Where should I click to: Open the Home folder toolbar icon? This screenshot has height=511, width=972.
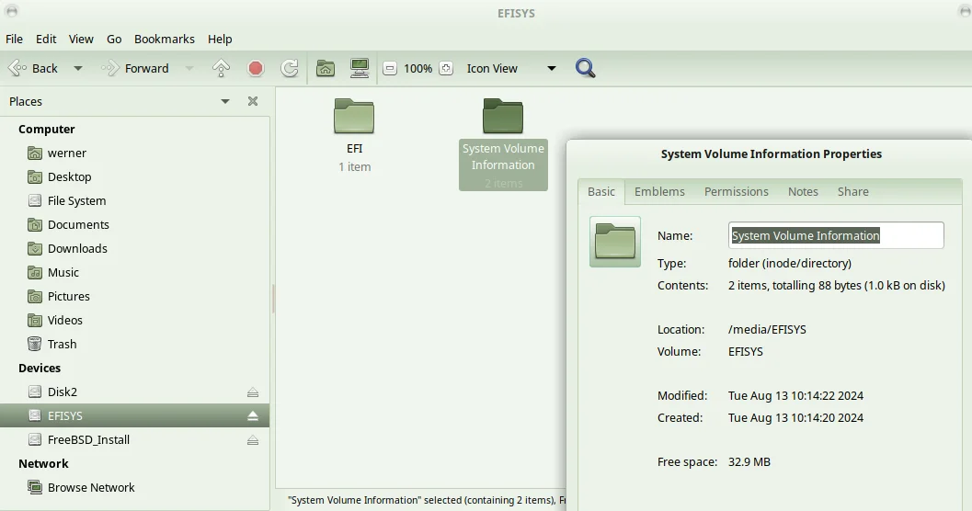coord(326,68)
